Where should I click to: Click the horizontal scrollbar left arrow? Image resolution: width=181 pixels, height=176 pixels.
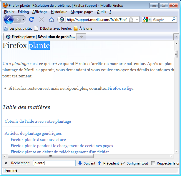(5, 156)
